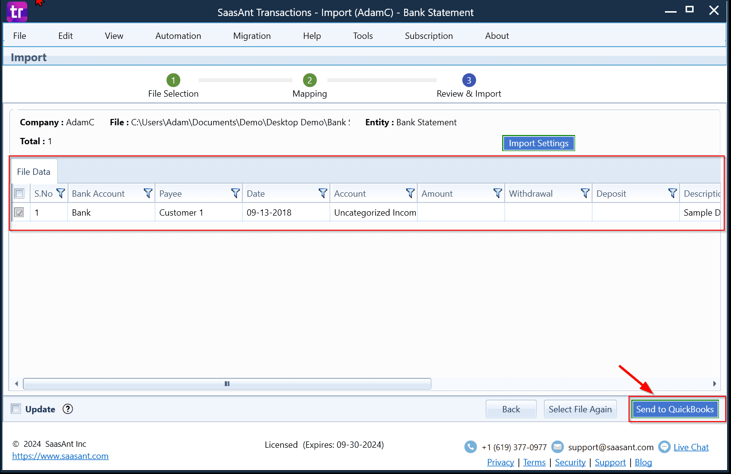
Task: Open the Bank Account column filter funnel
Action: pyautogui.click(x=148, y=193)
